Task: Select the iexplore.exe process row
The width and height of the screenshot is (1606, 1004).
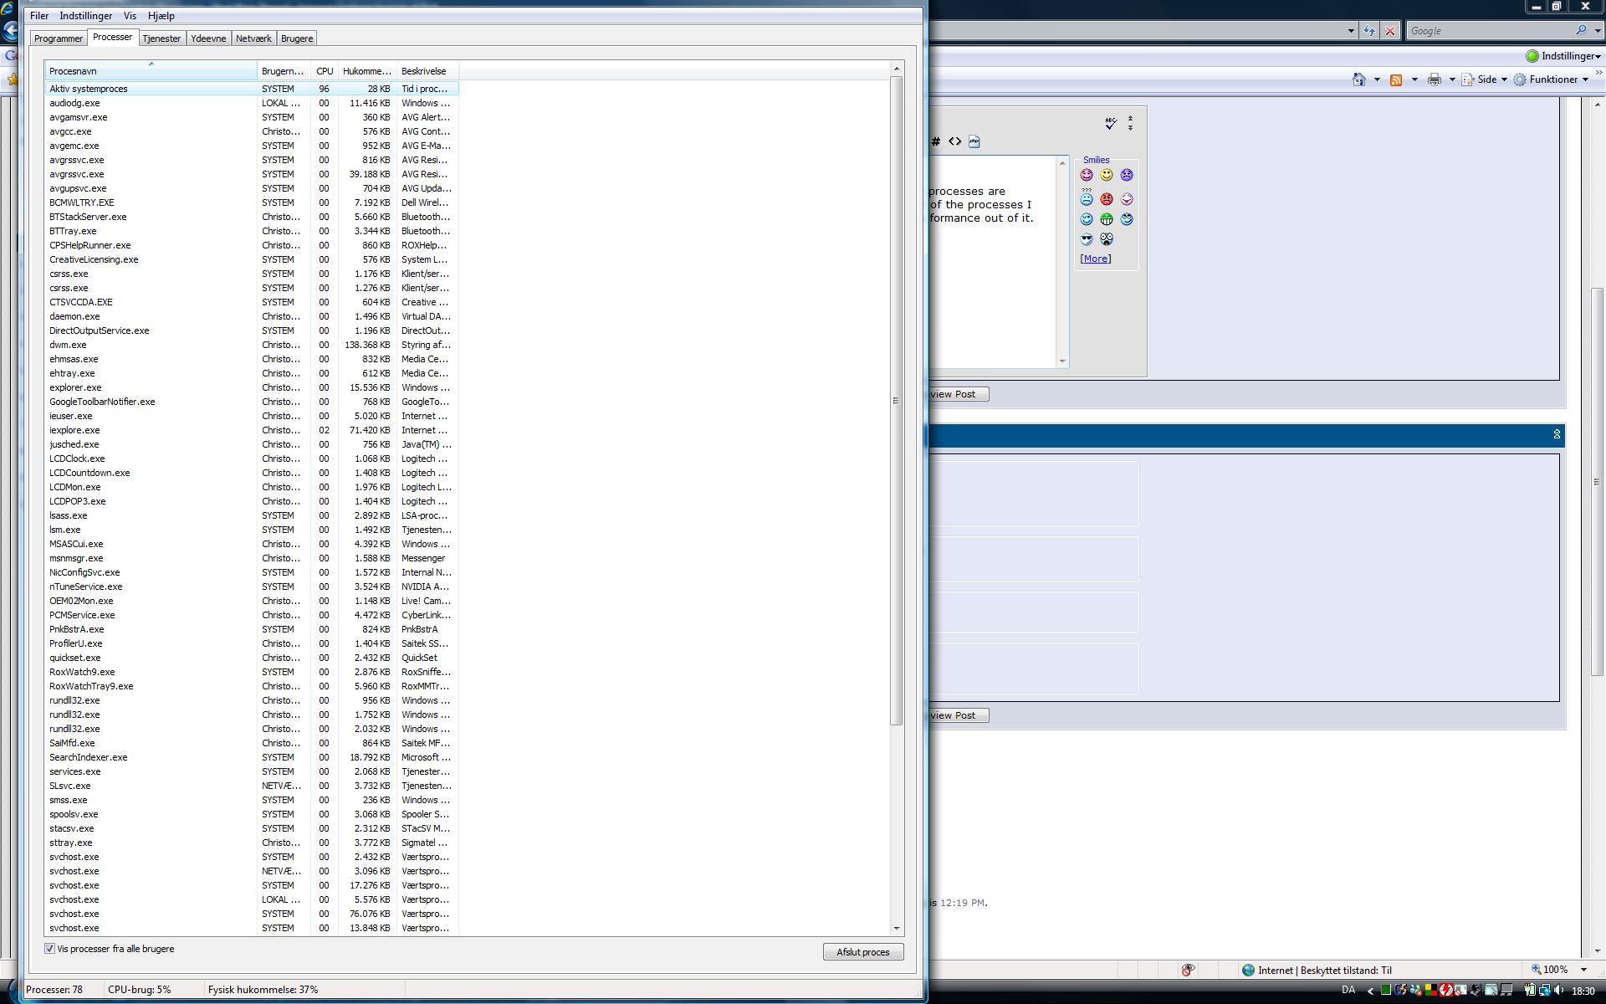Action: pyautogui.click(x=251, y=430)
